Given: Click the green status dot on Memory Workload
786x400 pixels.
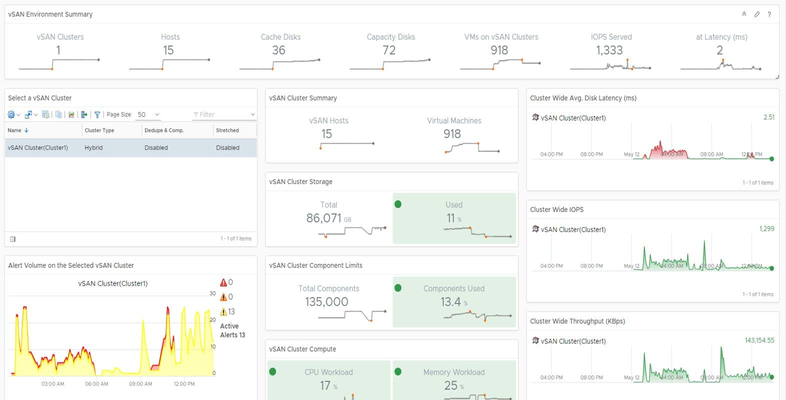Looking at the screenshot, I should pyautogui.click(x=398, y=371).
